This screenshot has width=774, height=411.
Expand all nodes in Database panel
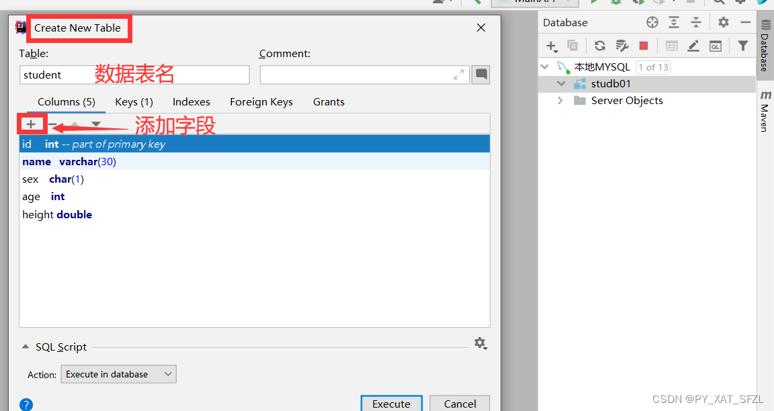pos(674,22)
